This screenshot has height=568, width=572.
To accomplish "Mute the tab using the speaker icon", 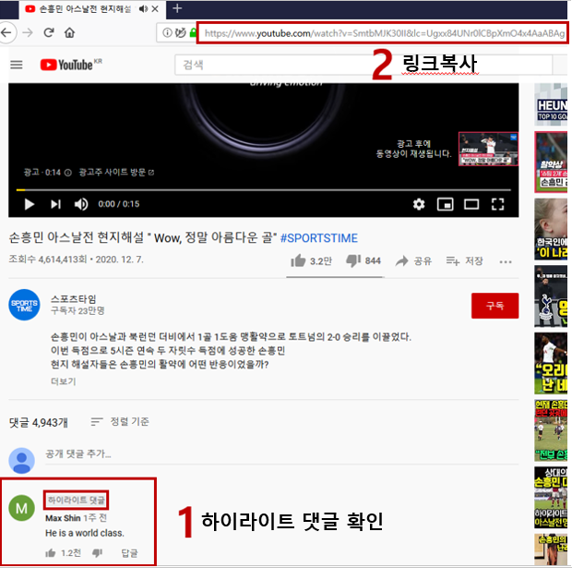I will click(143, 8).
